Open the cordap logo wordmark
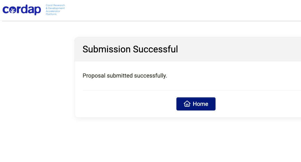 tap(22, 10)
